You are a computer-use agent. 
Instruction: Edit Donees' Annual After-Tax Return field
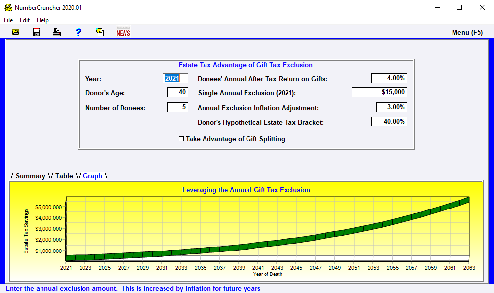click(389, 78)
